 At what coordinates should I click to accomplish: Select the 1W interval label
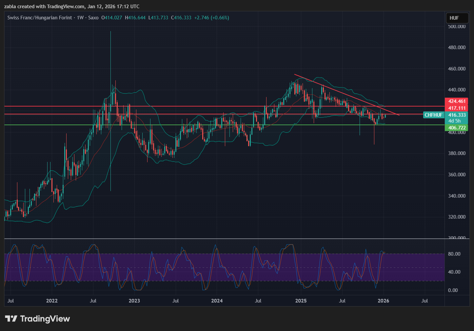pos(80,18)
